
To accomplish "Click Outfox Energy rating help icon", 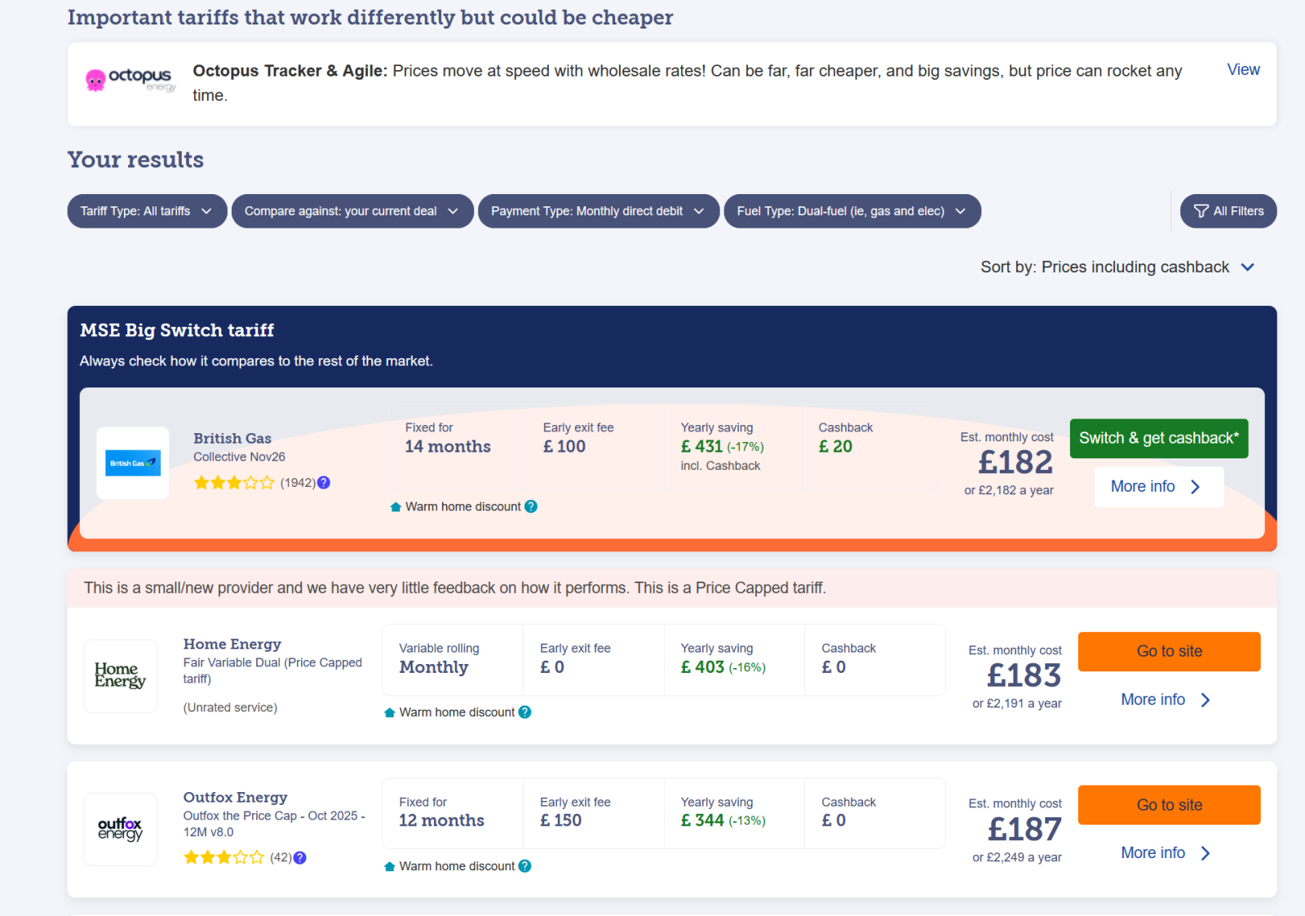I will 300,857.
